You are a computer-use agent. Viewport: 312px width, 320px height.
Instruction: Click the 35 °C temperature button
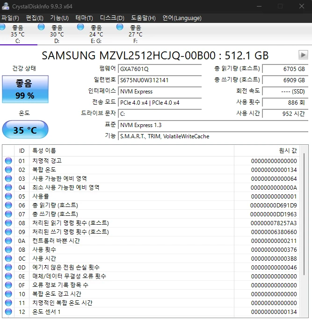(25, 129)
